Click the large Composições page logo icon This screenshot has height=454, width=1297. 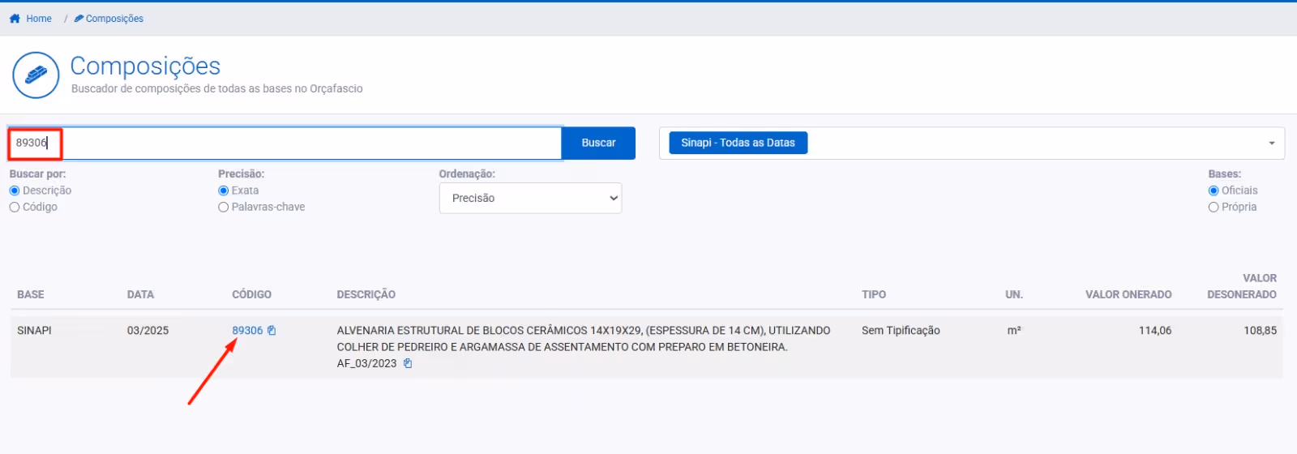[36, 75]
